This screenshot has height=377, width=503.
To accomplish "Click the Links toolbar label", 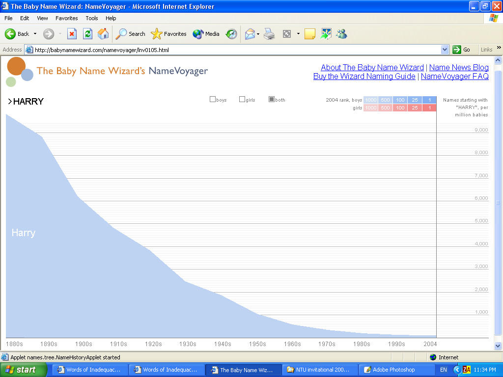I will pyautogui.click(x=486, y=50).
